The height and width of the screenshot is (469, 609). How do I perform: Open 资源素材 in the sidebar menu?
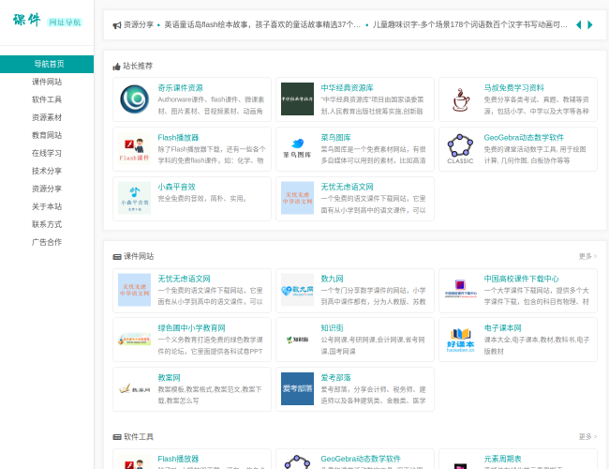pos(47,117)
